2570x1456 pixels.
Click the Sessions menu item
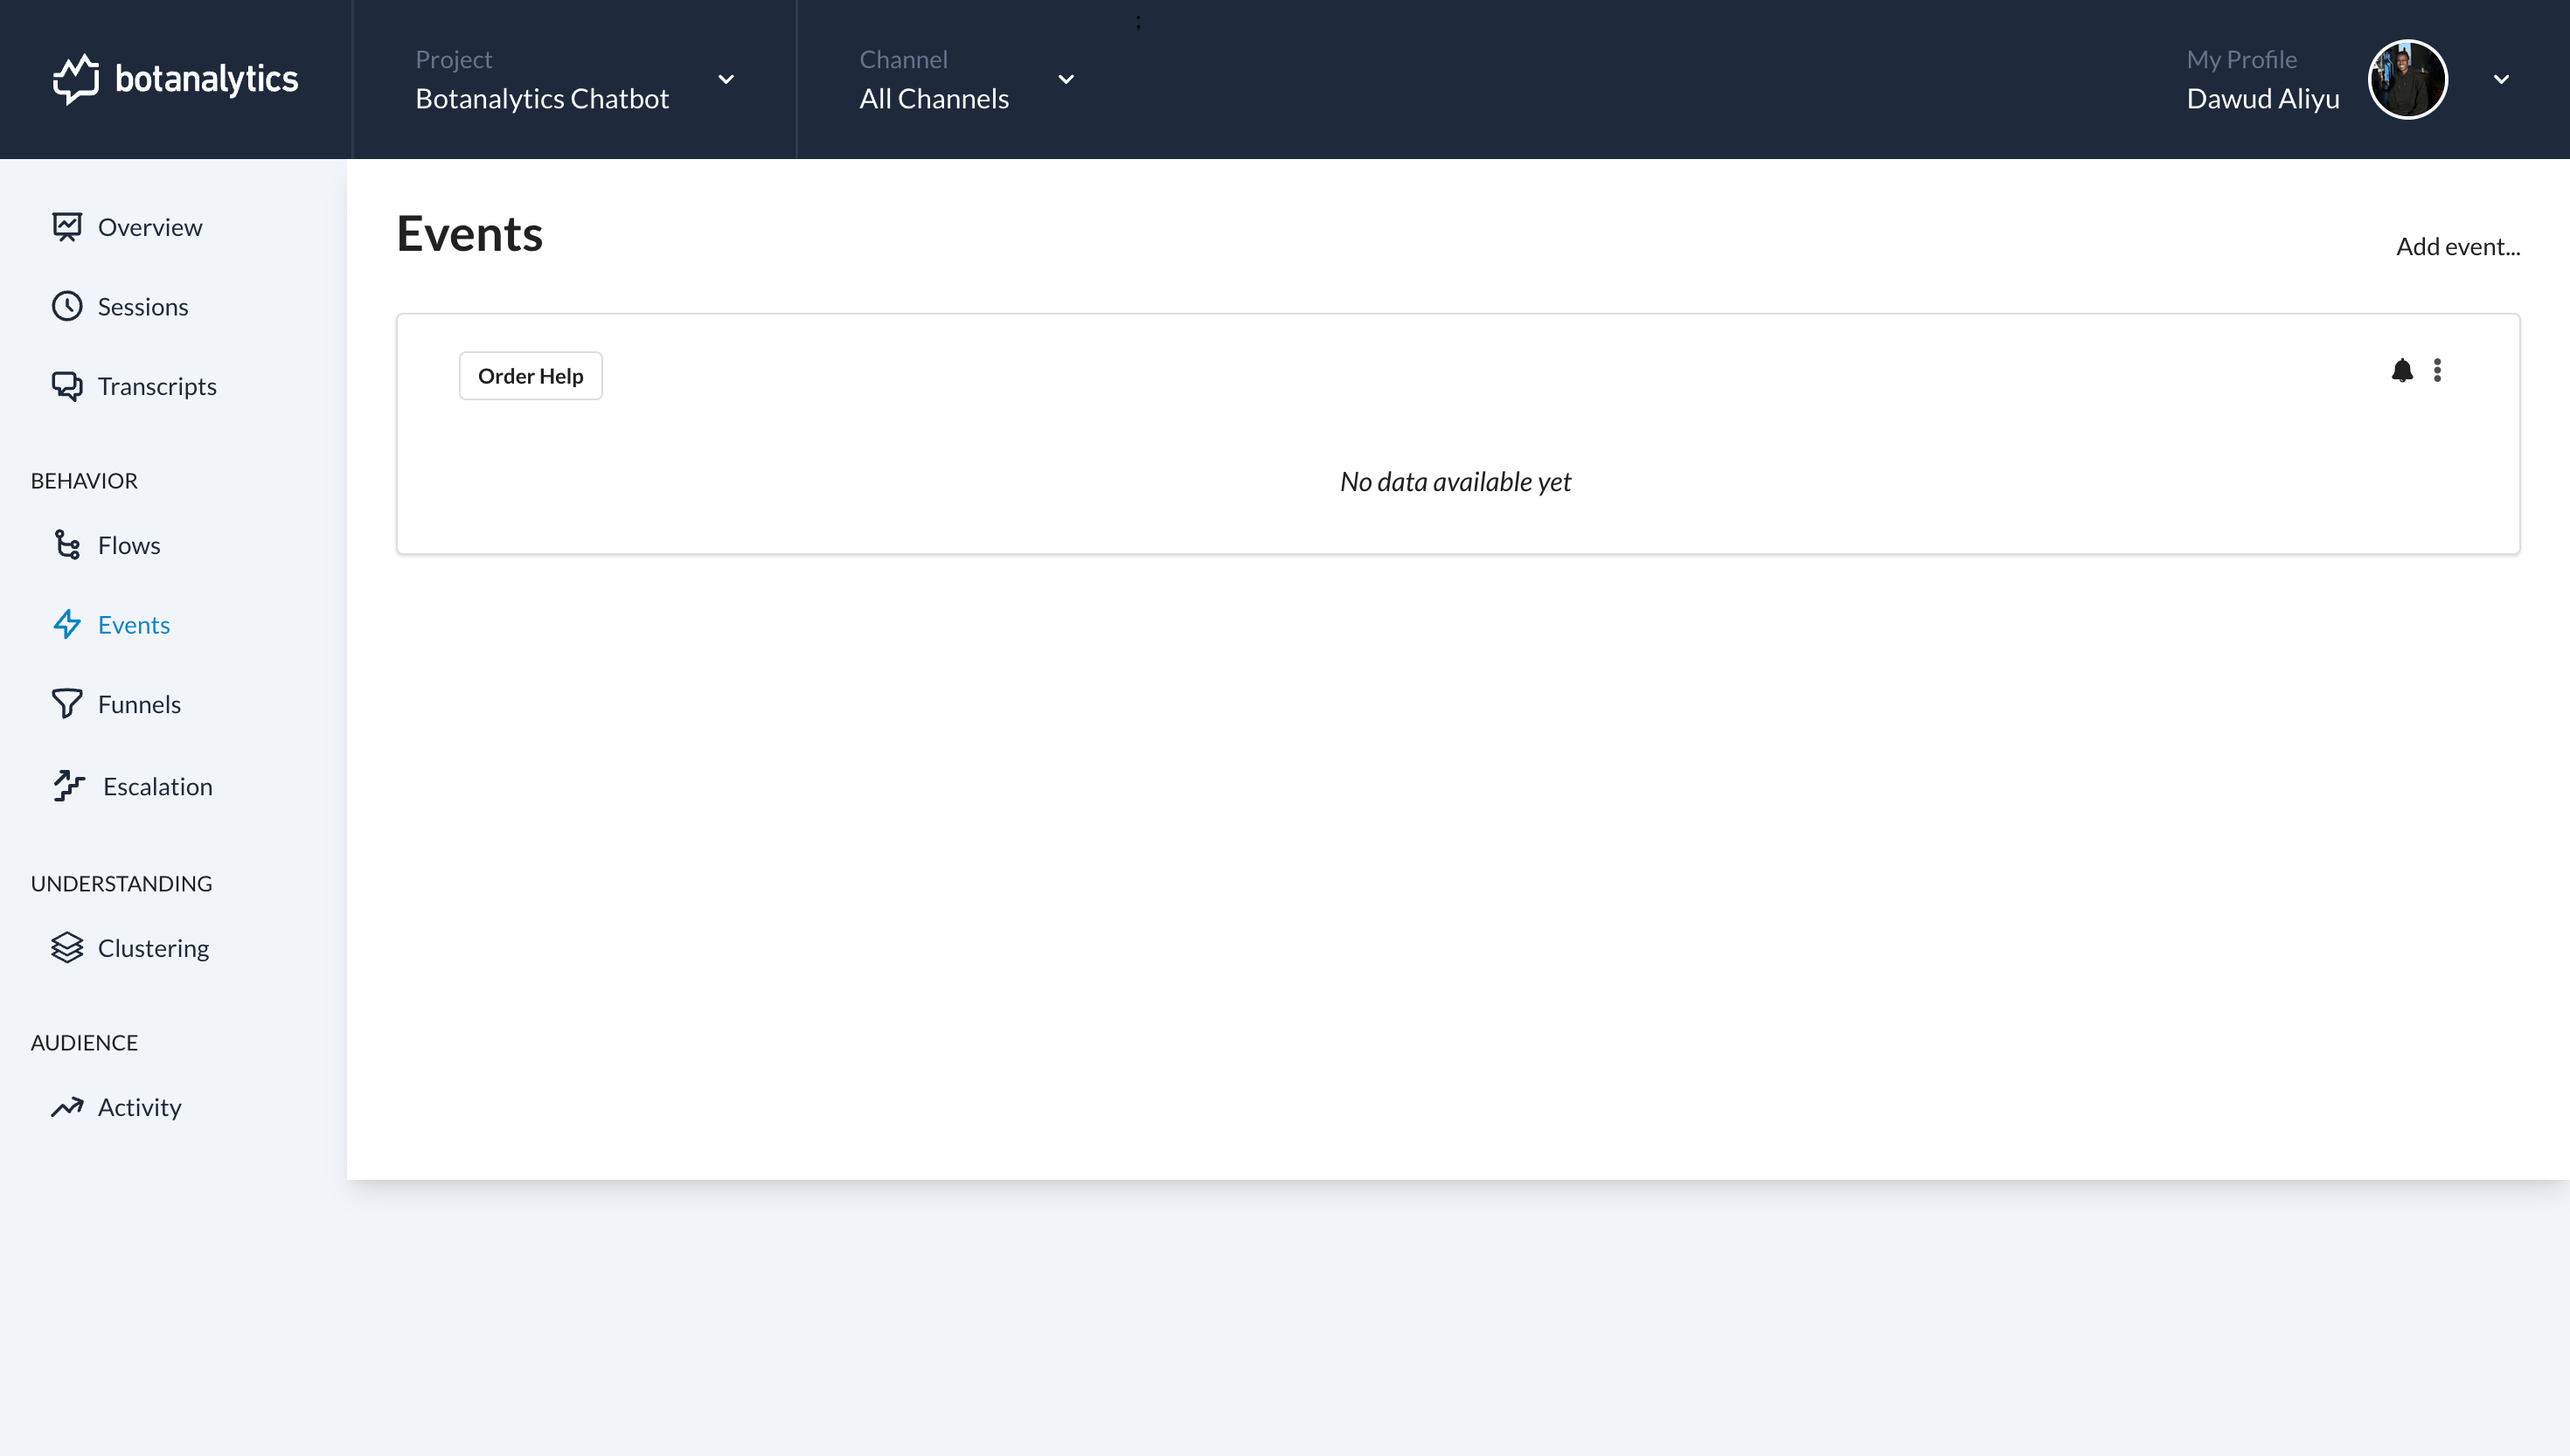(x=143, y=305)
